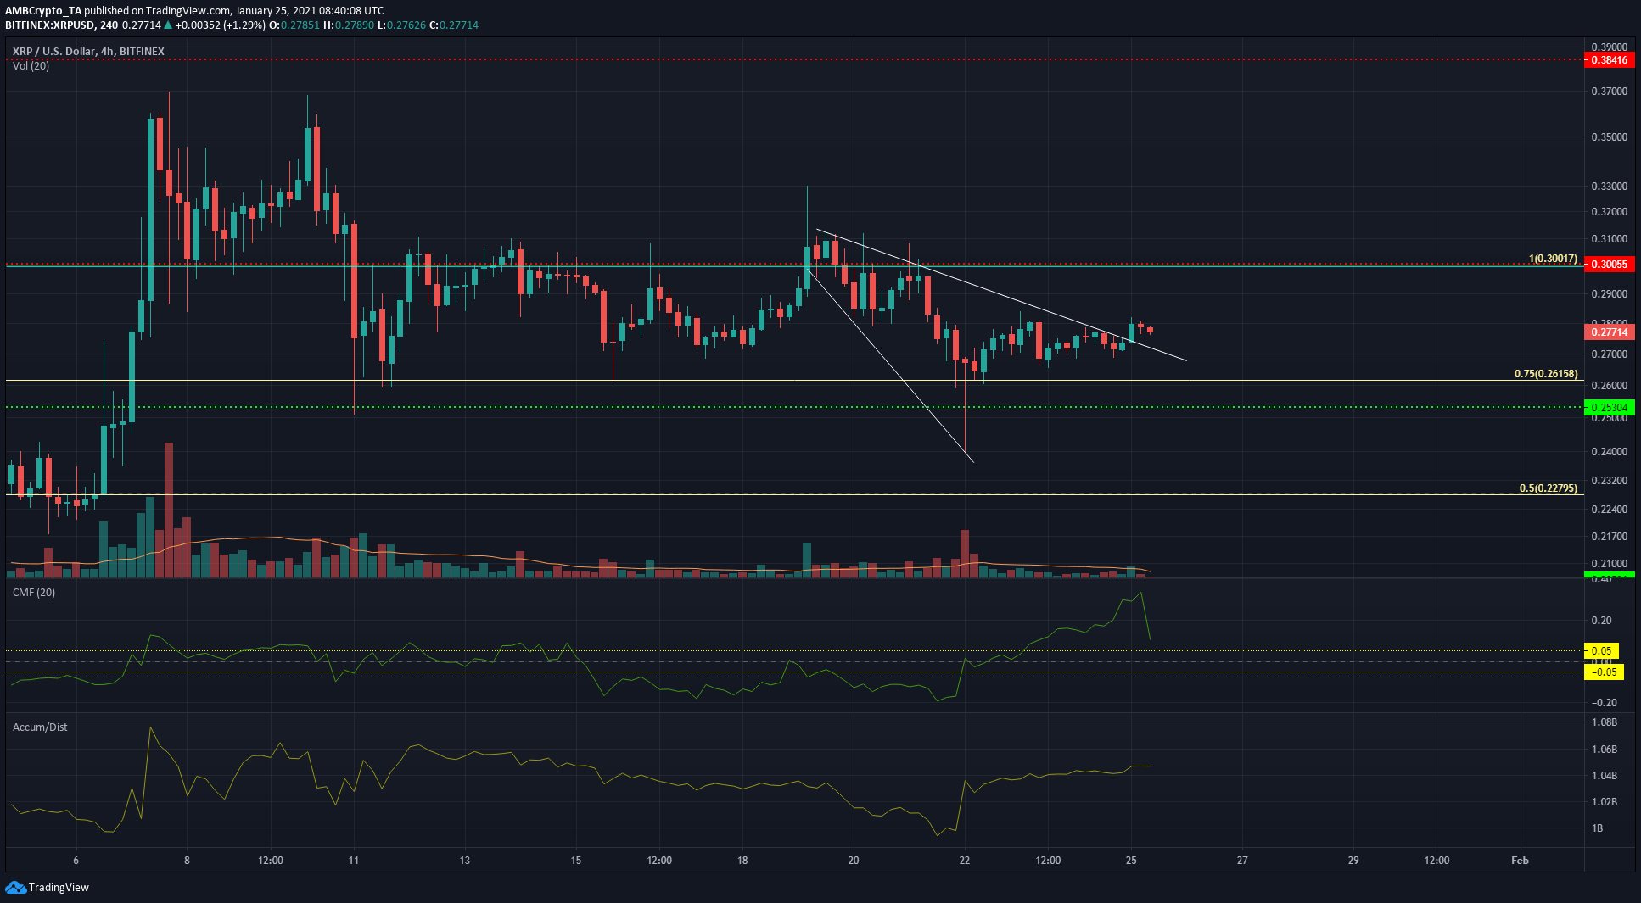The height and width of the screenshot is (903, 1641).
Task: Click the date 29 on time axis
Action: [x=1353, y=861]
